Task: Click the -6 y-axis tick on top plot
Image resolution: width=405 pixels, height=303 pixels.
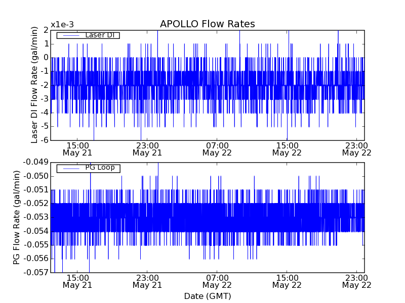Action: pyautogui.click(x=44, y=140)
